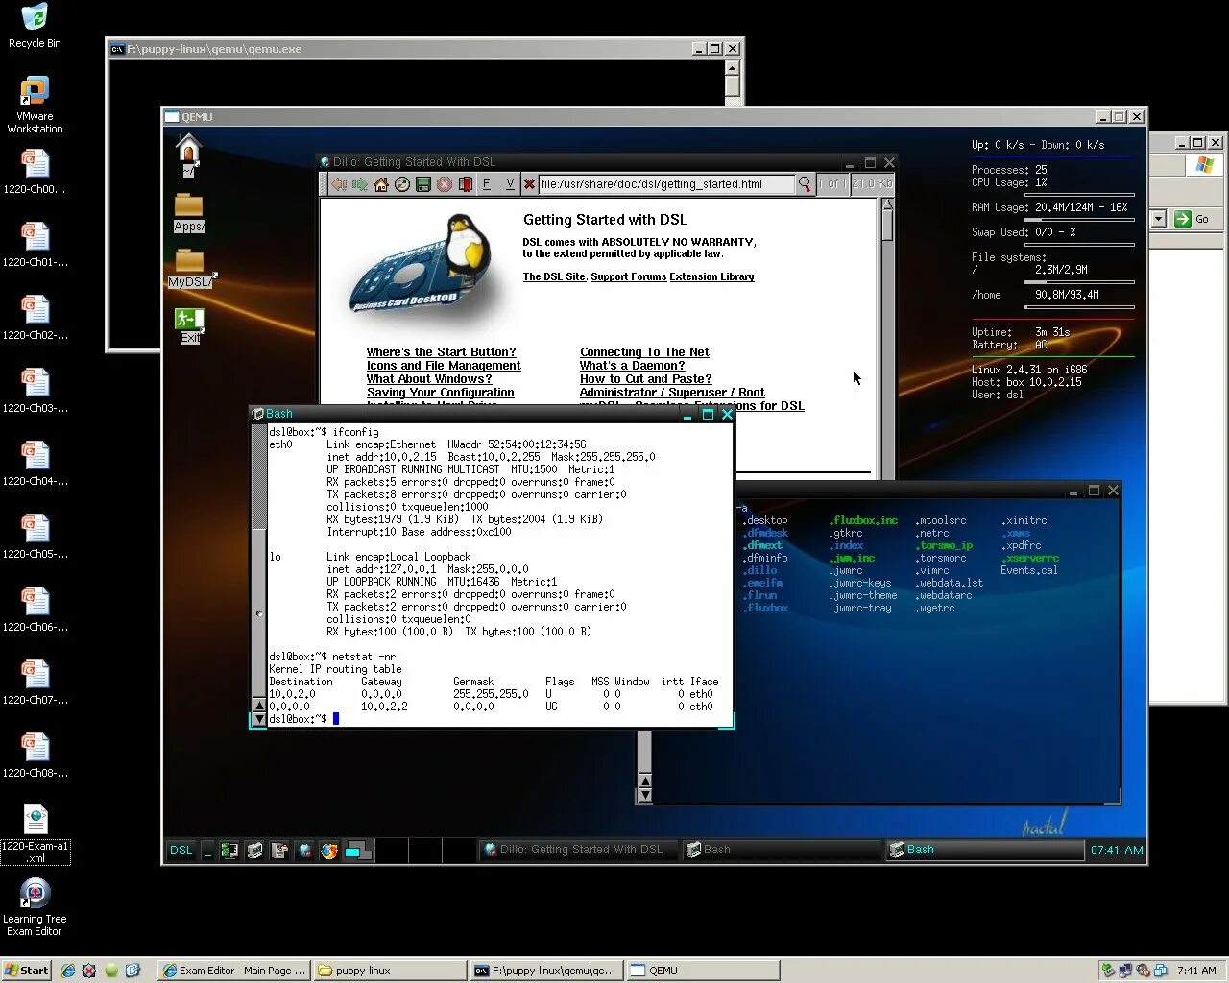Open VMware Workstation desktop shortcut
Screen dimensions: 1229x983
click(x=35, y=105)
